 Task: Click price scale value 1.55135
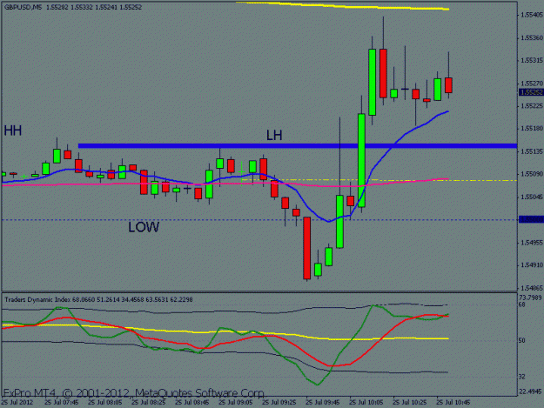click(x=531, y=151)
